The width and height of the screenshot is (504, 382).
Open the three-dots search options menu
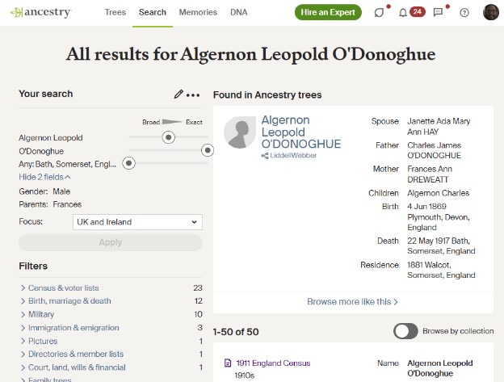[193, 95]
